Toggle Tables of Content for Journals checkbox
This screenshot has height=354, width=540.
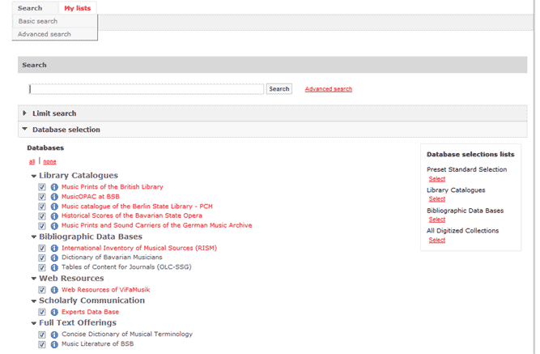[42, 267]
